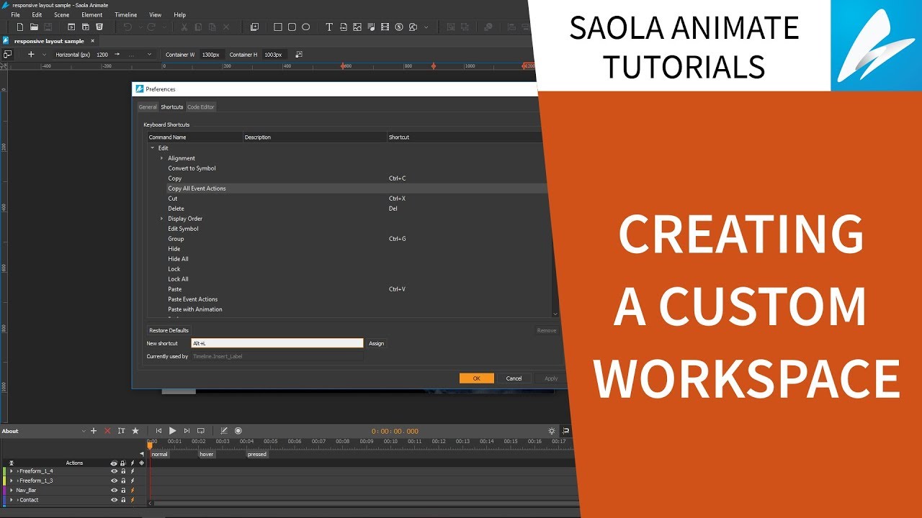The image size is (922, 518).
Task: Insert a symbol element icon
Action: (398, 27)
